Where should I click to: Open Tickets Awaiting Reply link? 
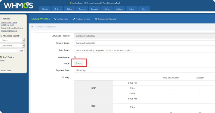click(x=111, y=3)
